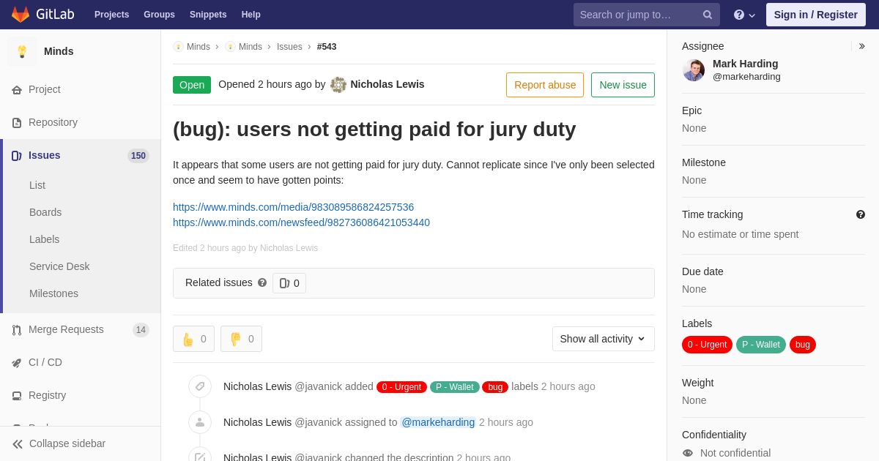The width and height of the screenshot is (879, 461).
Task: Open Nicholas Lewis author profile link
Action: pos(387,84)
